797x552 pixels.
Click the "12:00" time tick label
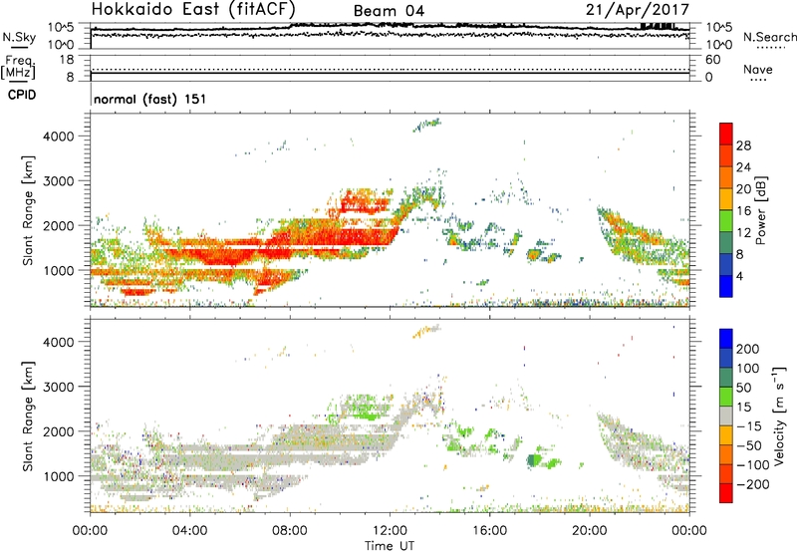pos(390,531)
